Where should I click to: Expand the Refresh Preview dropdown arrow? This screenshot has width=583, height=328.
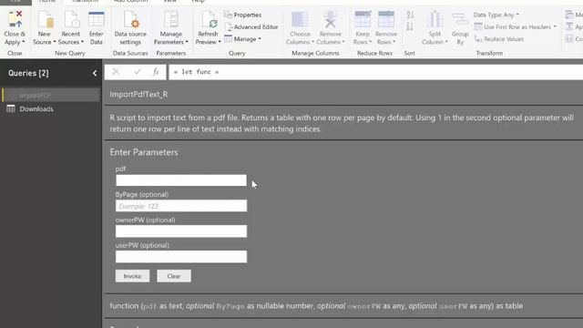(220, 42)
